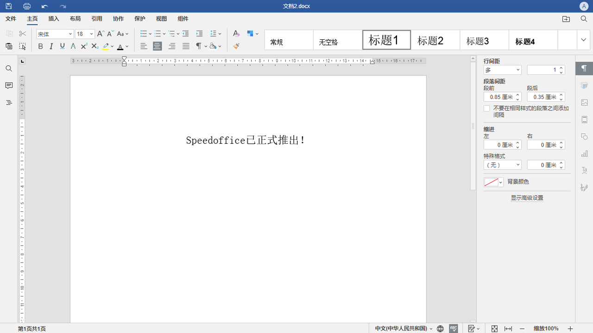Image resolution: width=593 pixels, height=333 pixels.
Task: Apply italic formatting to text
Action: click(51, 46)
